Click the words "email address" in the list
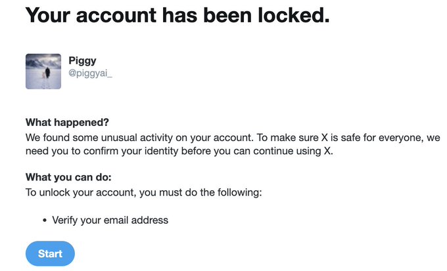 [x=137, y=220]
